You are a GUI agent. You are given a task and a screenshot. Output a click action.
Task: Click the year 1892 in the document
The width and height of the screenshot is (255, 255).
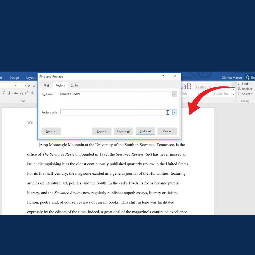tap(104, 154)
